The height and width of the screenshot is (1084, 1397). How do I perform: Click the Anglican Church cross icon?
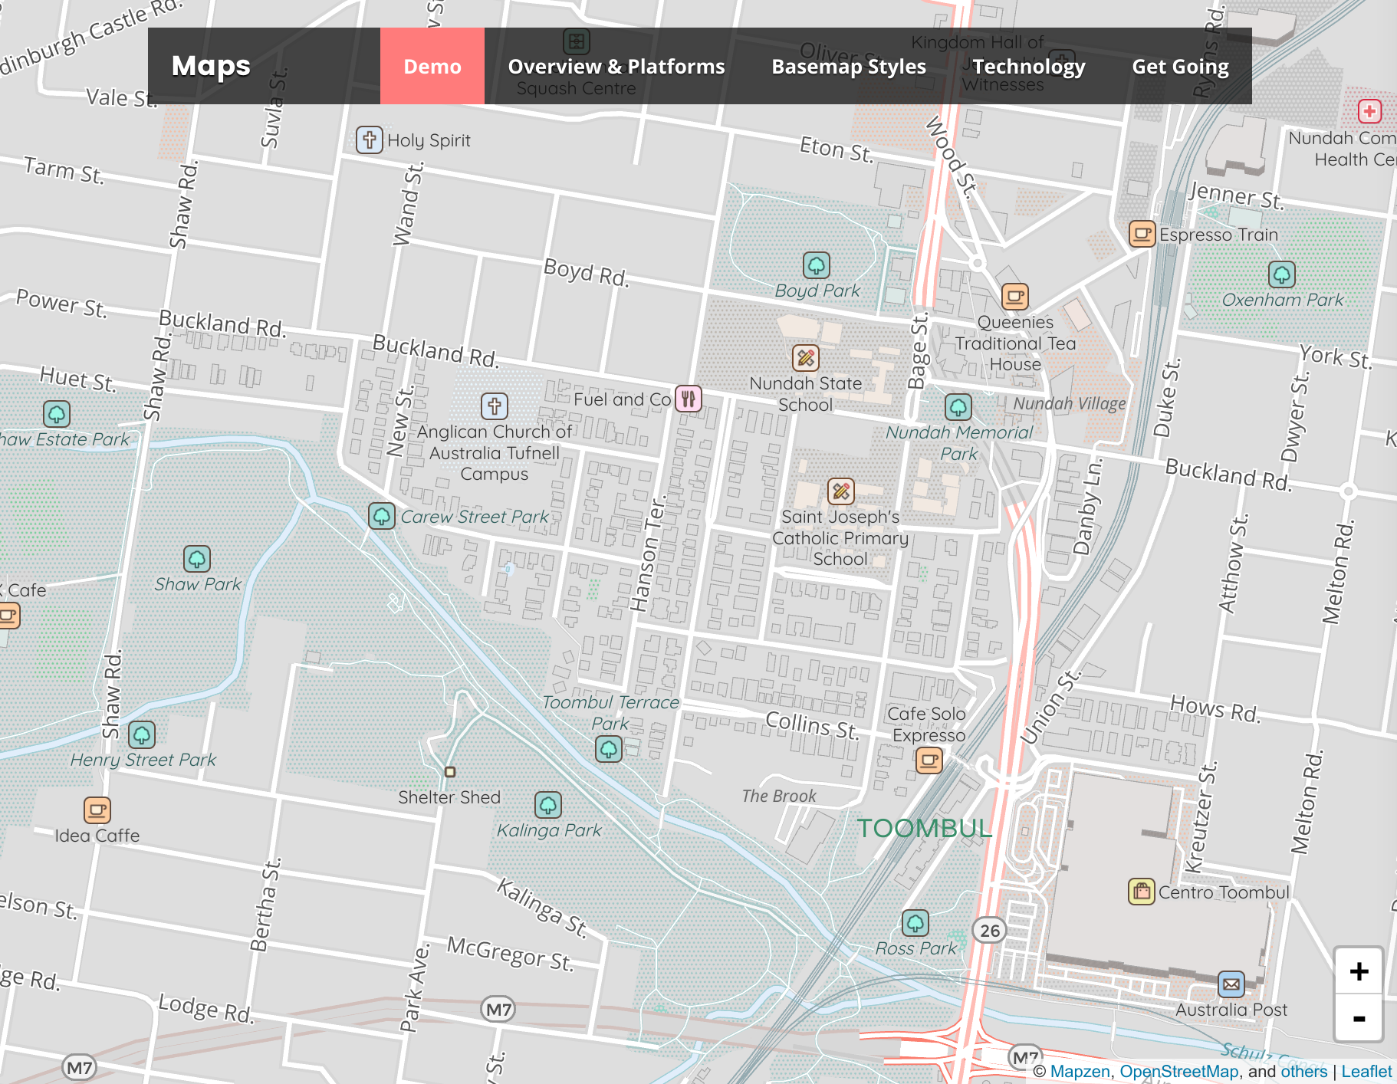pyautogui.click(x=493, y=406)
